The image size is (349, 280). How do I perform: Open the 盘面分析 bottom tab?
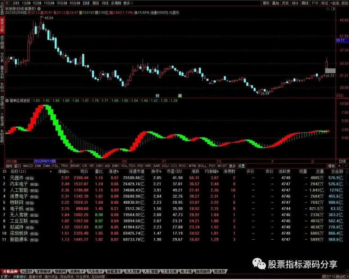coord(35,277)
